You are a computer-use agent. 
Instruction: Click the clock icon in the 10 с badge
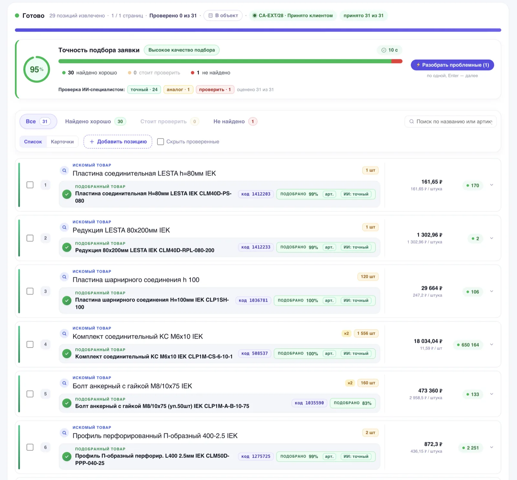[384, 50]
